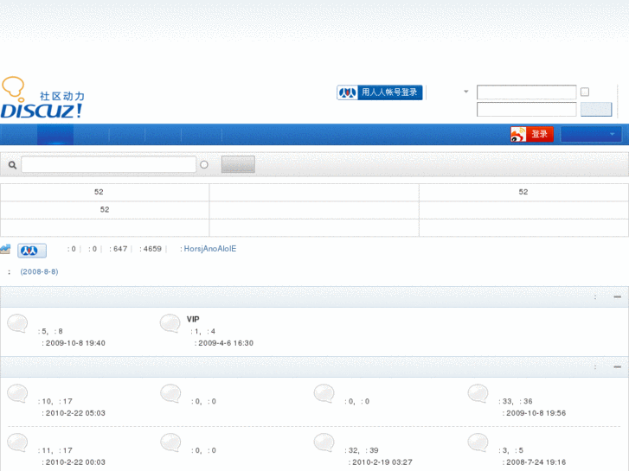The image size is (629, 471).
Task: Click the last-post time 2009-4-6 16:30
Action: [x=226, y=343]
